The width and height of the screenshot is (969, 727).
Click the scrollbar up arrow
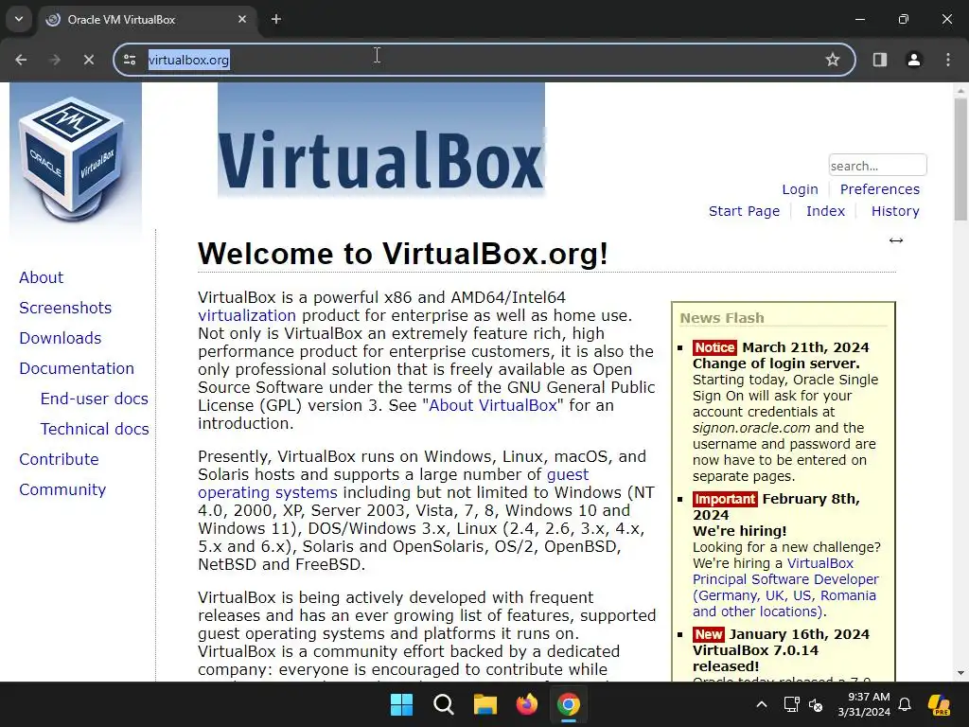pos(960,90)
